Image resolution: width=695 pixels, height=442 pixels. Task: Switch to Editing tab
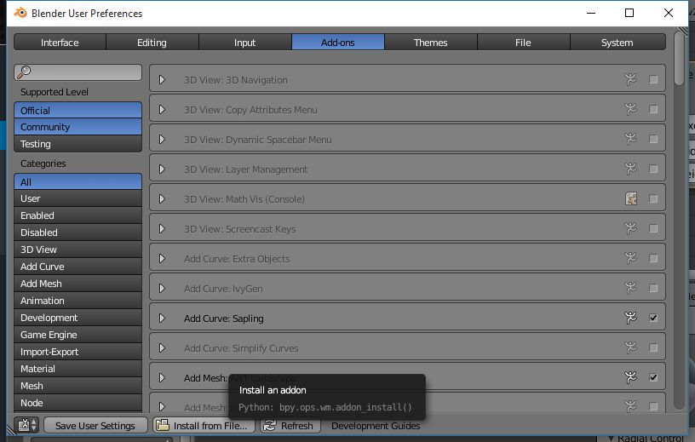click(x=152, y=42)
